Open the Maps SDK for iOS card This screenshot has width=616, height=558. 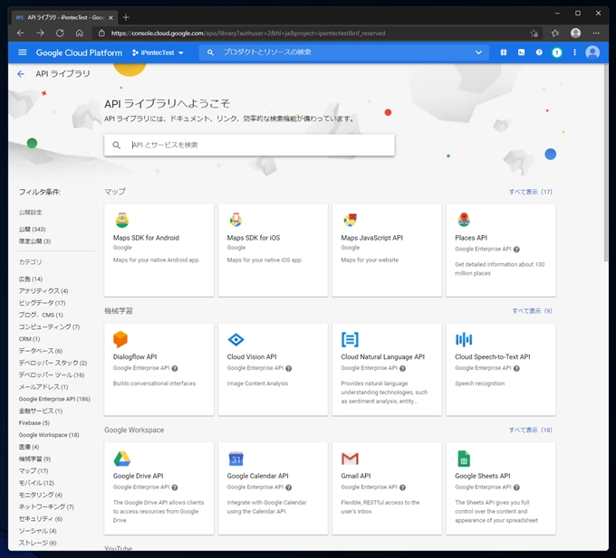coord(273,251)
